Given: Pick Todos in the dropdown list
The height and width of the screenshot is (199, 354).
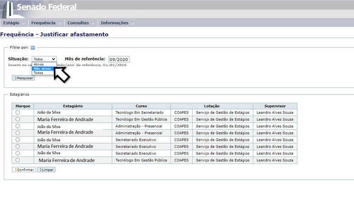Looking at the screenshot, I should (x=38, y=73).
